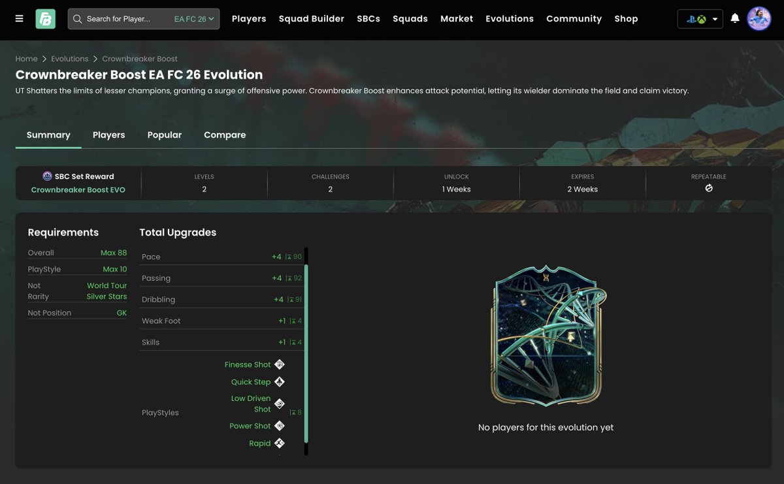Image resolution: width=784 pixels, height=484 pixels.
Task: Expand the platform selector arrow
Action: point(715,19)
